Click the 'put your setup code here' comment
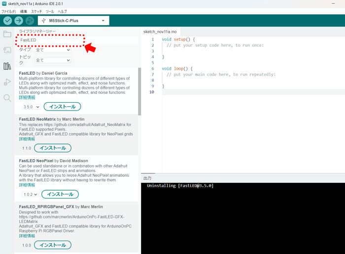 pyautogui.click(x=215, y=45)
